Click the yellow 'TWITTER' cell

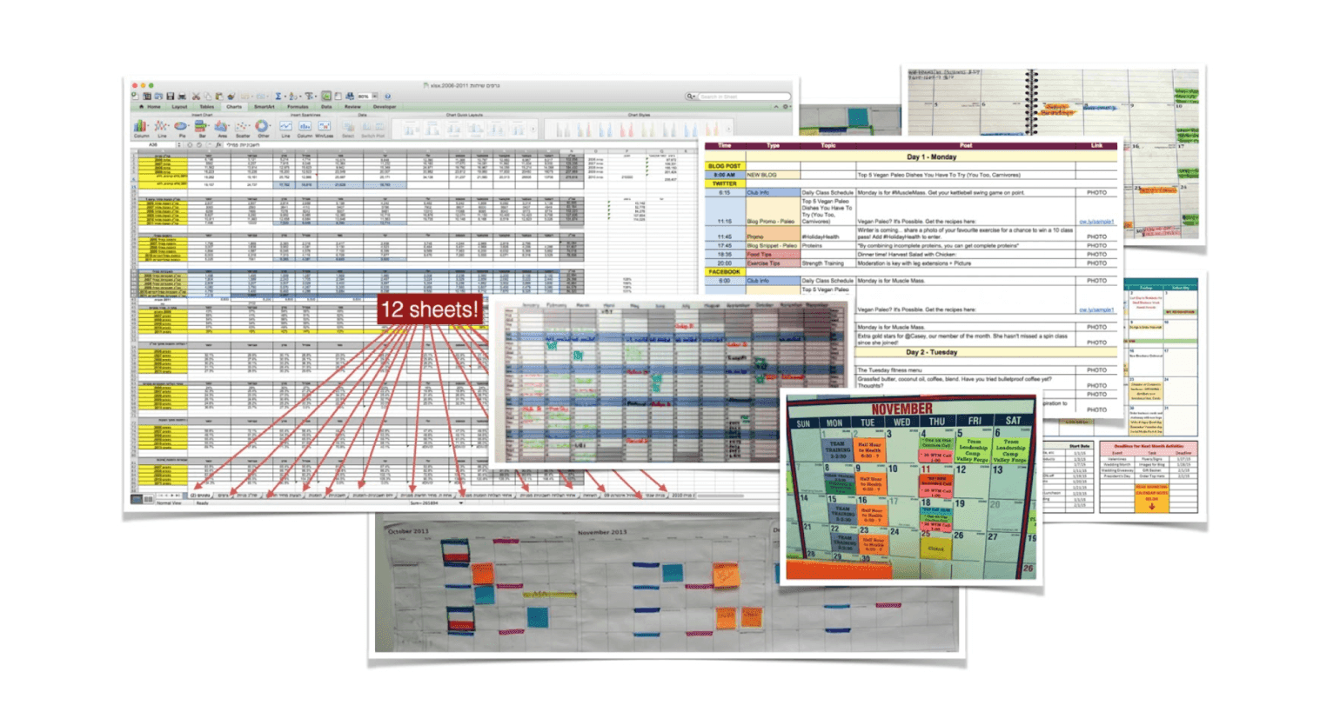[724, 183]
